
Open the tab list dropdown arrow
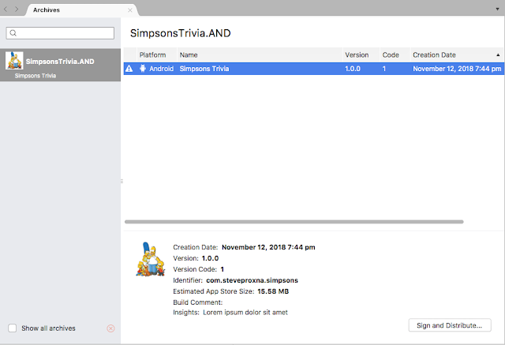pyautogui.click(x=497, y=9)
